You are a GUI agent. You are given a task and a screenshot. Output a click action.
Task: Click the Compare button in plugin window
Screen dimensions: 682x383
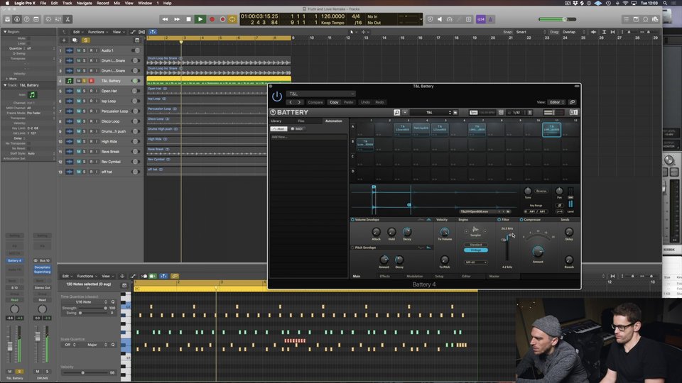315,102
